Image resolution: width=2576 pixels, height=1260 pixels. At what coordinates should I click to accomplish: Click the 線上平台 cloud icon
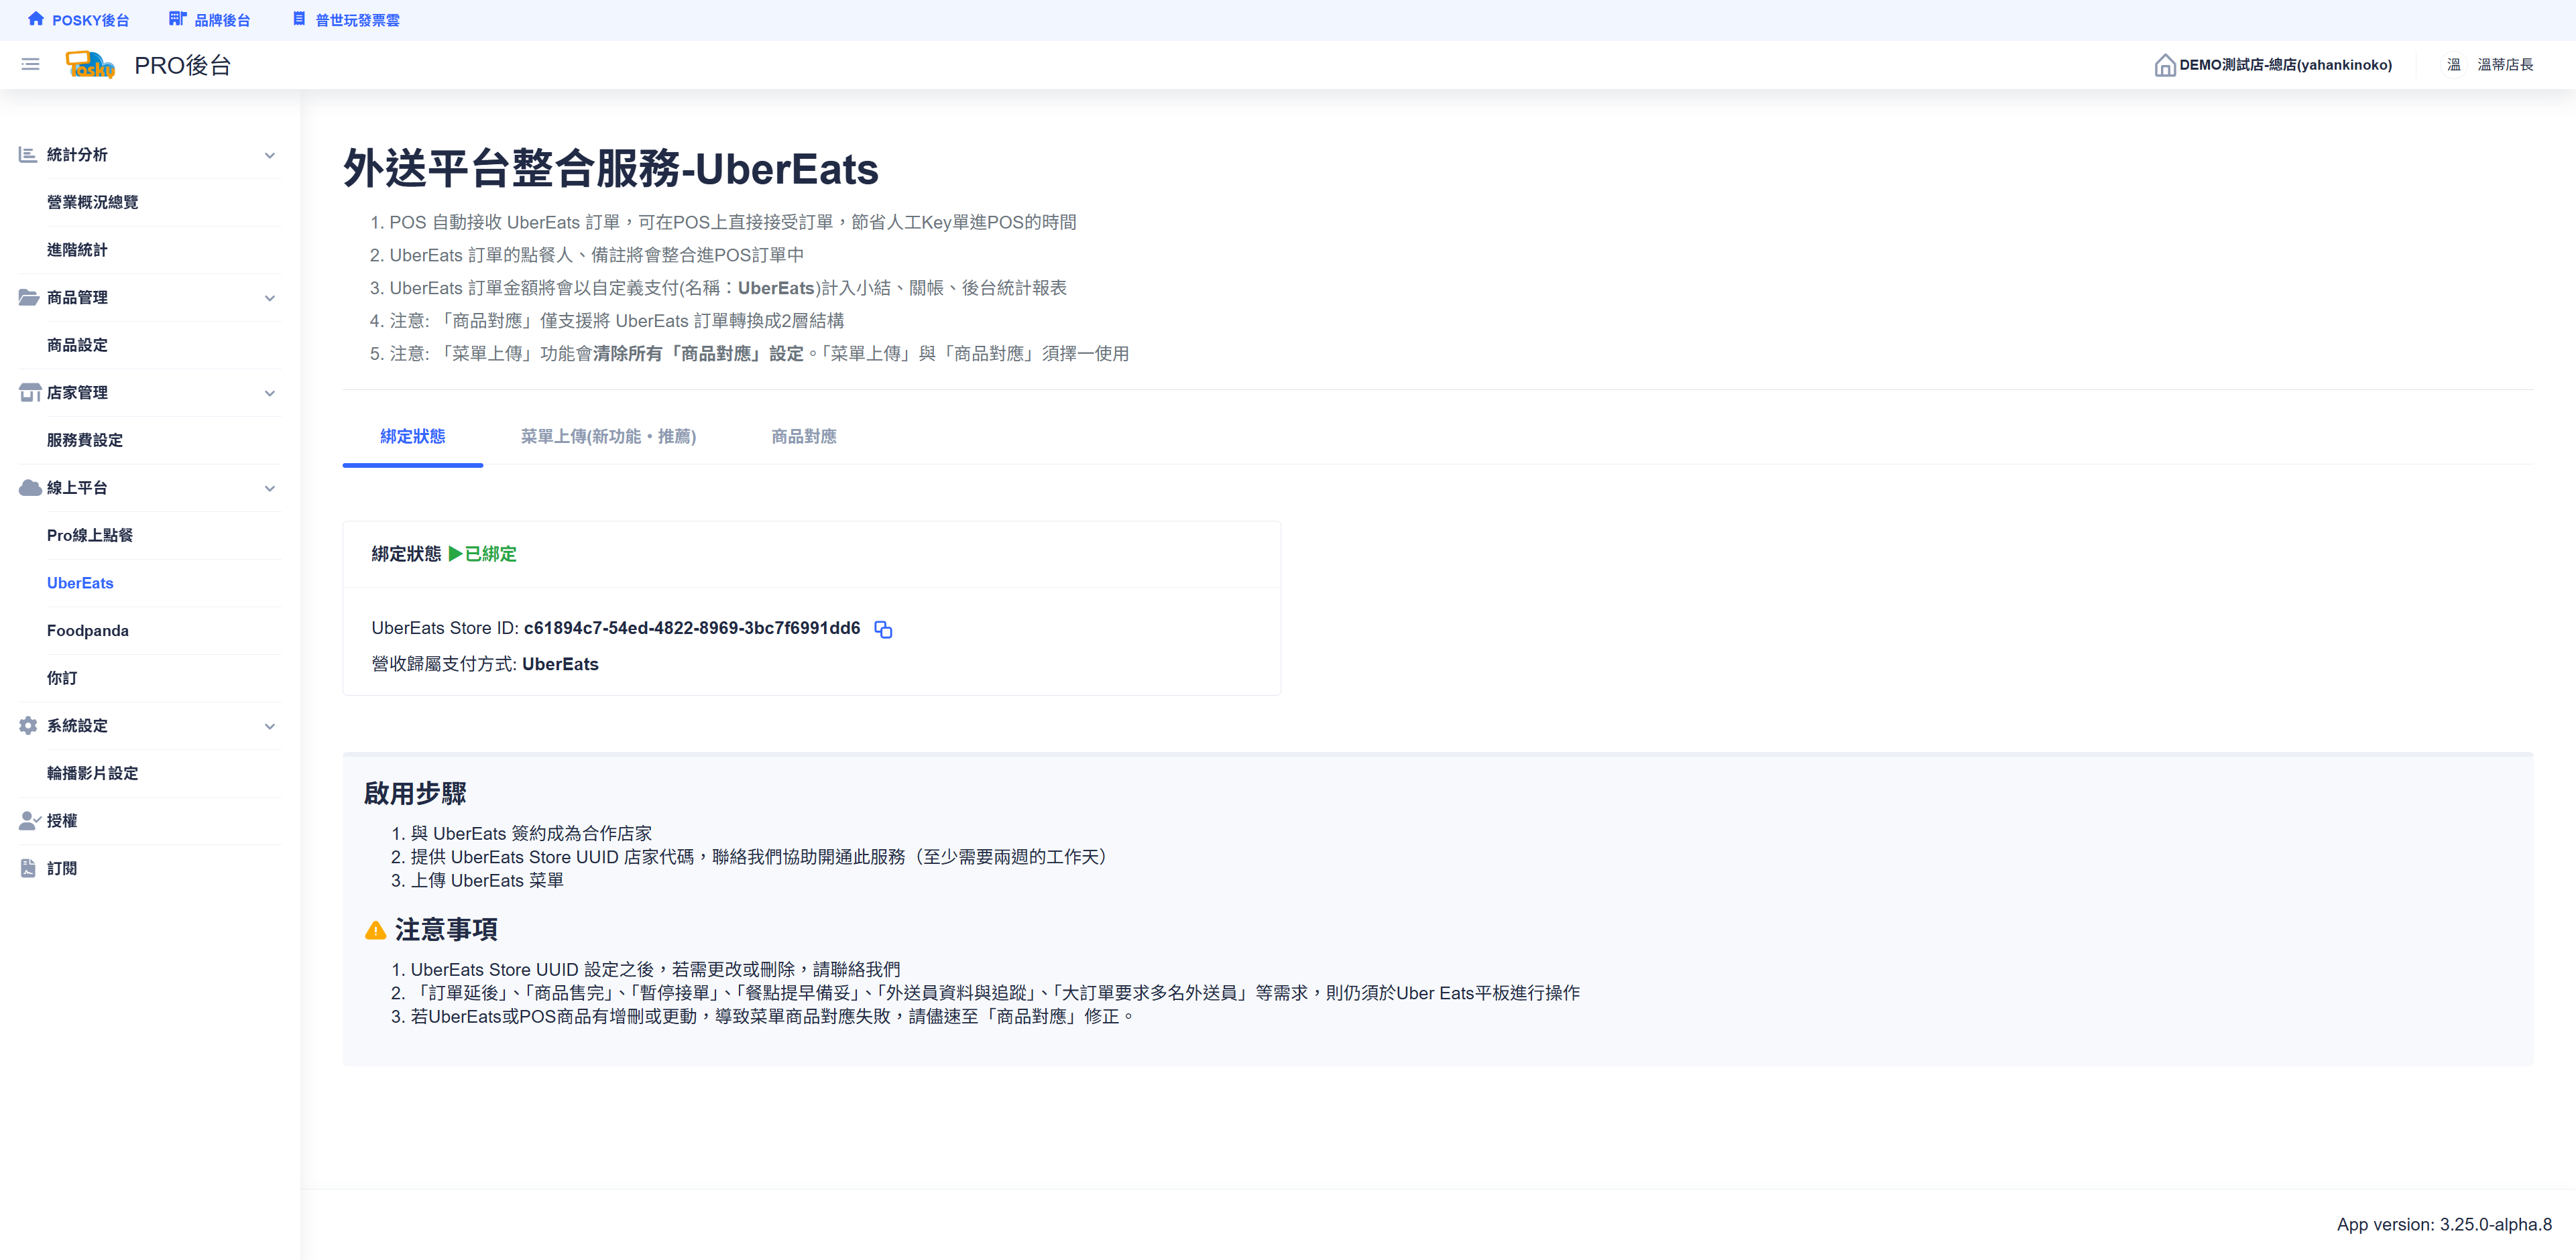click(x=29, y=488)
